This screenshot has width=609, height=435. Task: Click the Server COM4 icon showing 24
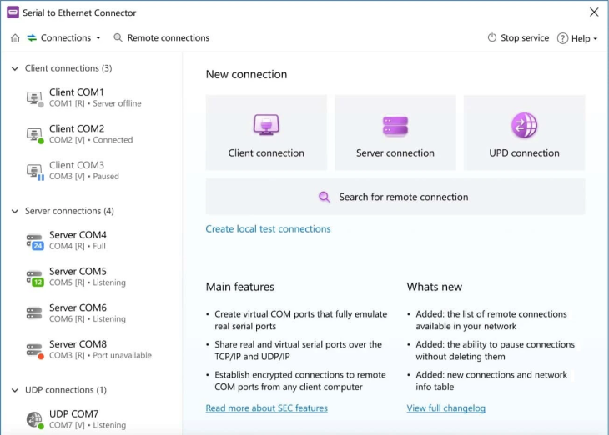[34, 242]
